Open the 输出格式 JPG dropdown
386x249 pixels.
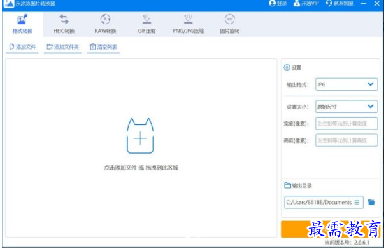(x=347, y=84)
